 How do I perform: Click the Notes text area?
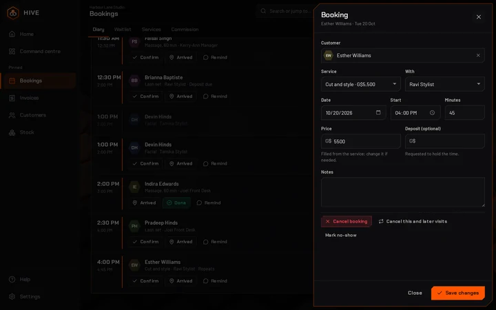pyautogui.click(x=403, y=192)
